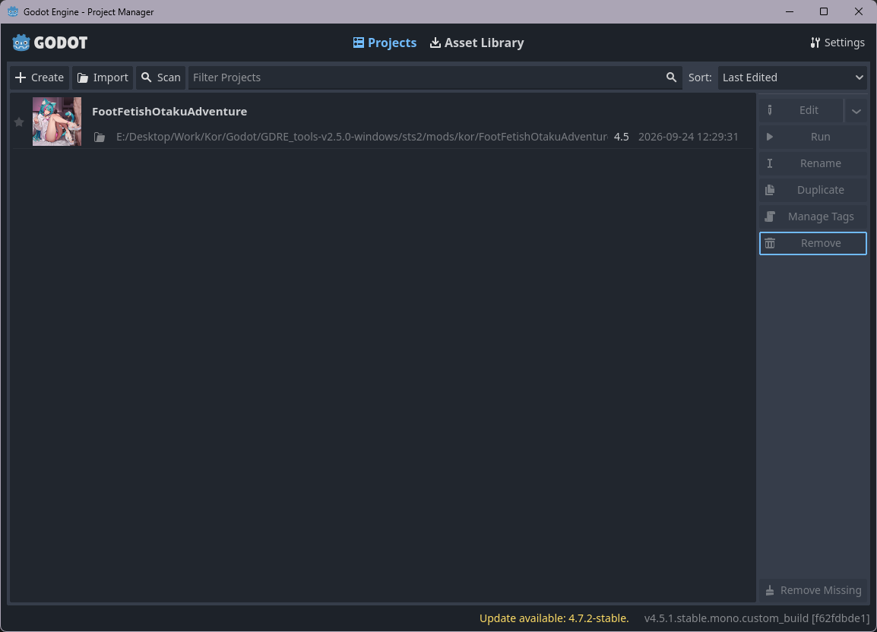Click the 4.5 engine version label
The image size is (877, 632).
click(x=622, y=137)
